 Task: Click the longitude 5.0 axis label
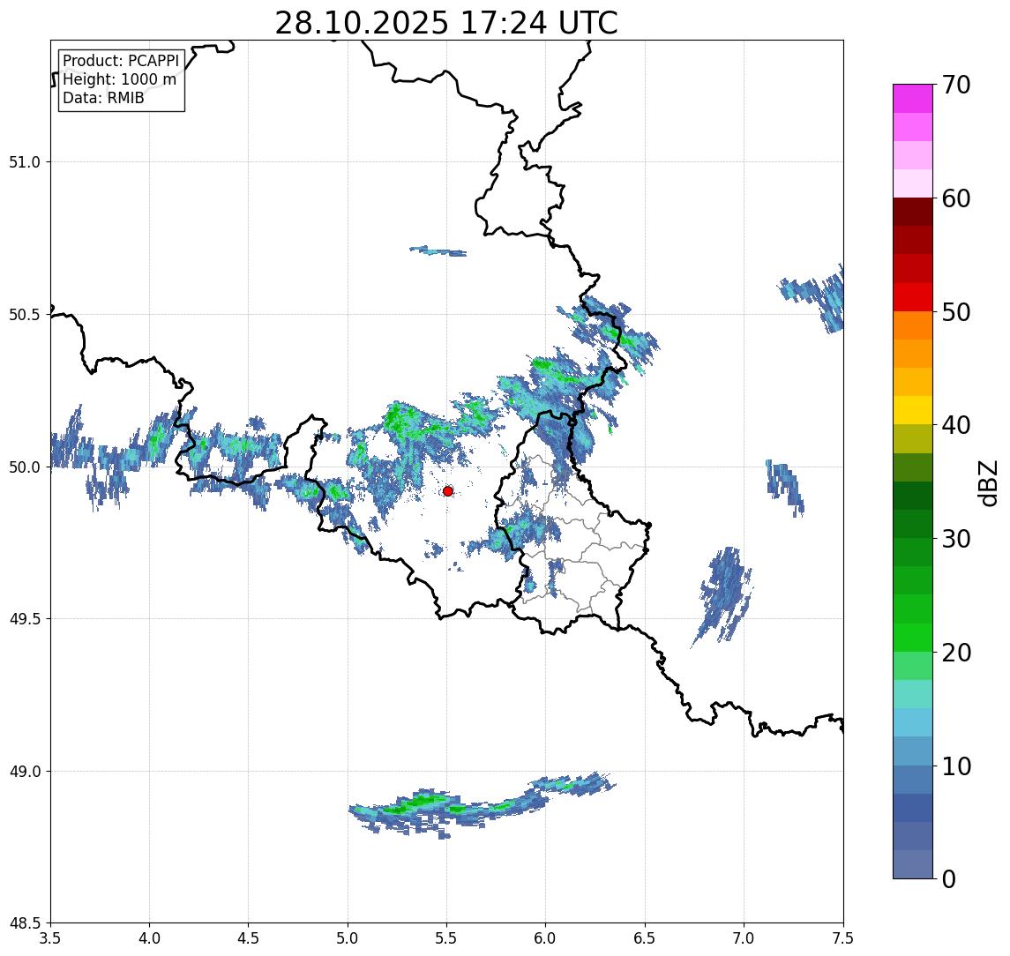pos(348,937)
